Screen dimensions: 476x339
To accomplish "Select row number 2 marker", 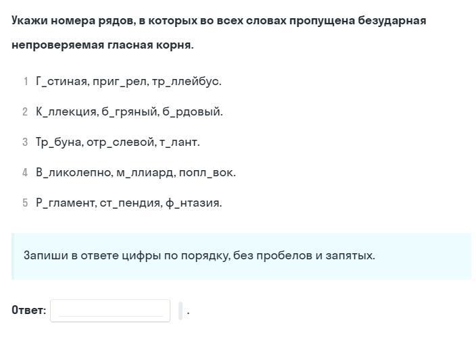I will [25, 112].
